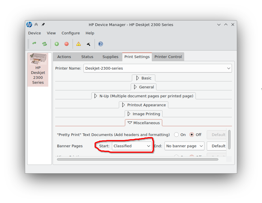Click the green refresh devices icon
262x203 pixels.
coord(44,44)
